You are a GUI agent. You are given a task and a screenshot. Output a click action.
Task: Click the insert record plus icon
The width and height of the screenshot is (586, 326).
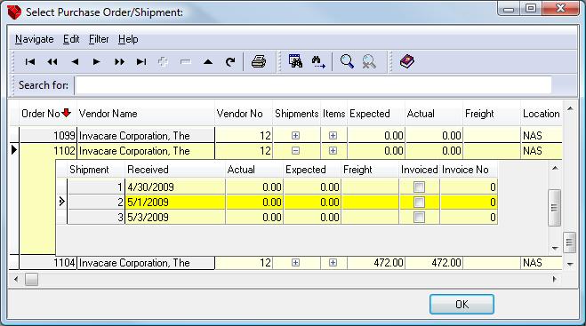(163, 61)
